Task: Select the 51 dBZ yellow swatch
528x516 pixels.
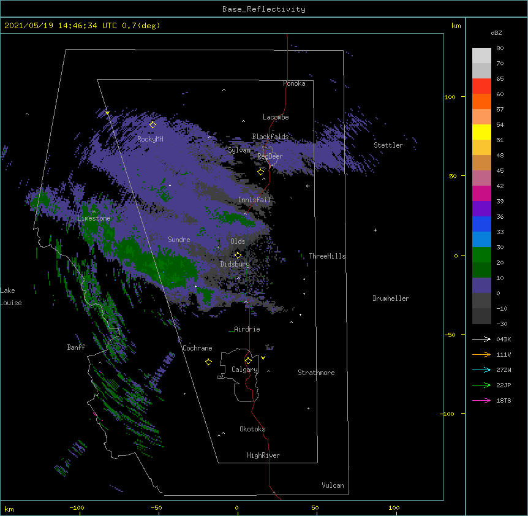Action: pyautogui.click(x=481, y=132)
